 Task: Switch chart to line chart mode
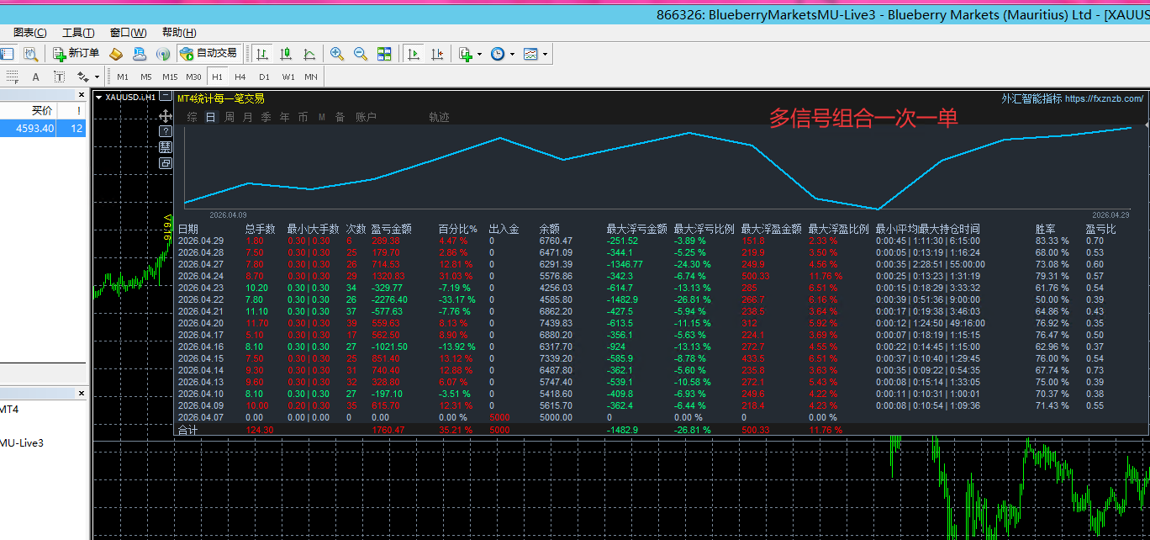[x=309, y=54]
